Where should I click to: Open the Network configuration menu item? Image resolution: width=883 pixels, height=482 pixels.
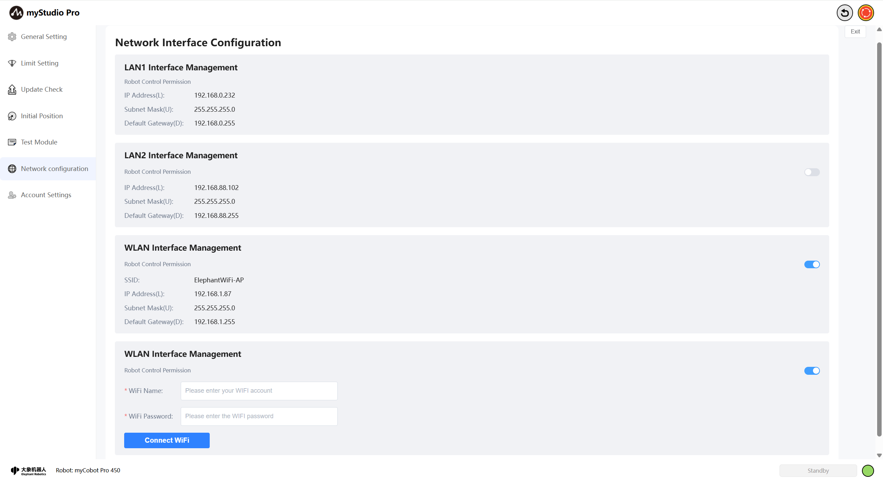(x=54, y=169)
